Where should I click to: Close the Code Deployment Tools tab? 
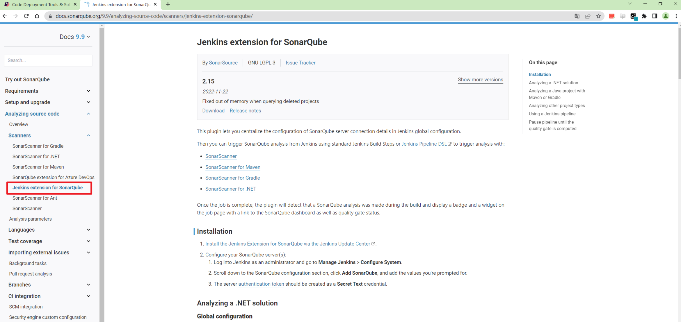coord(75,4)
